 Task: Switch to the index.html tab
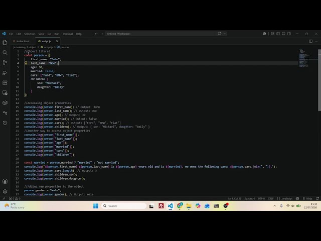pos(23,41)
